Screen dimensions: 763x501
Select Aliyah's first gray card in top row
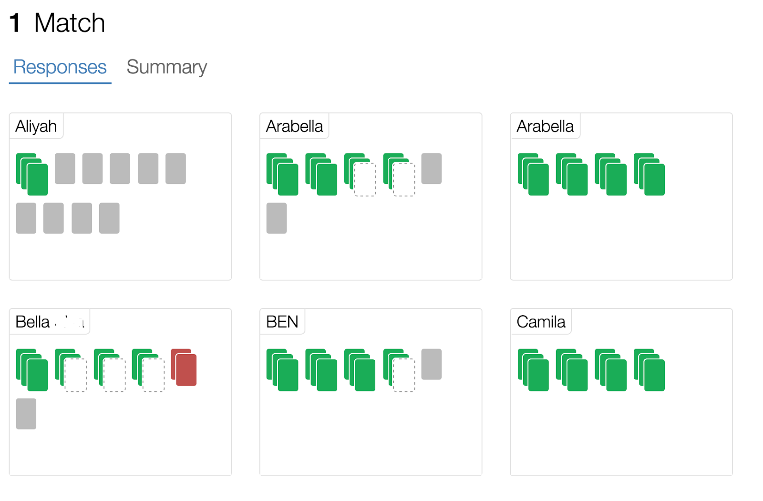coord(65,168)
